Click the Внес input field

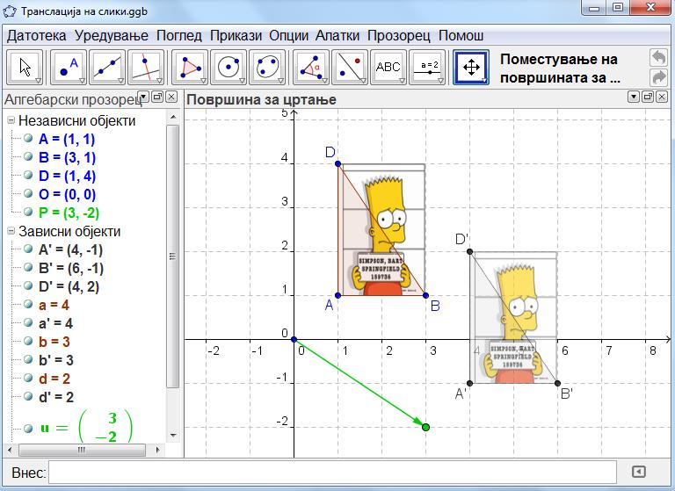[333, 472]
